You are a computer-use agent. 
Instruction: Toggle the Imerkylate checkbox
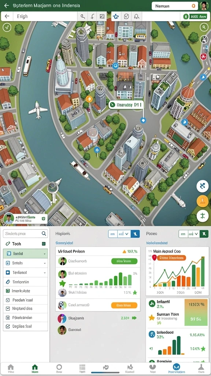pos(8,291)
